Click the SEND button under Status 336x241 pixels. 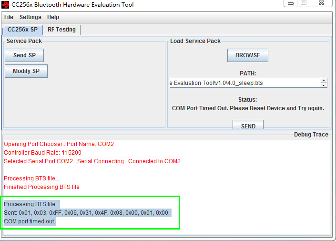pos(248,125)
